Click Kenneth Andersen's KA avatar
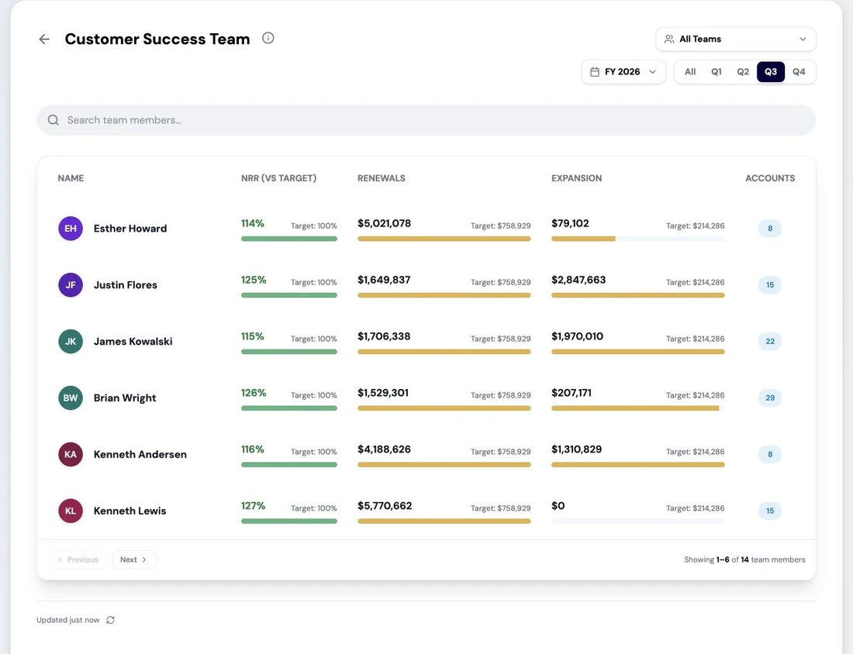 point(71,455)
